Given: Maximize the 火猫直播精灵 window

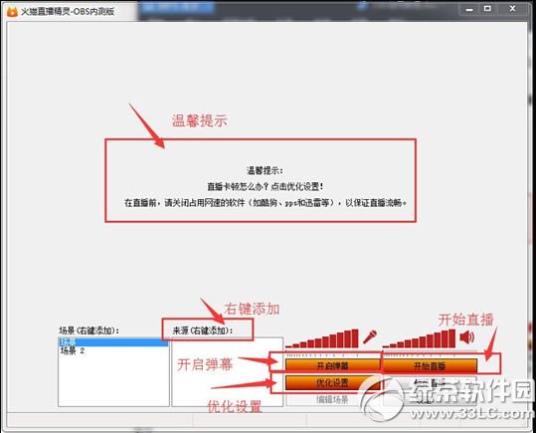Looking at the screenshot, I should (488, 9).
